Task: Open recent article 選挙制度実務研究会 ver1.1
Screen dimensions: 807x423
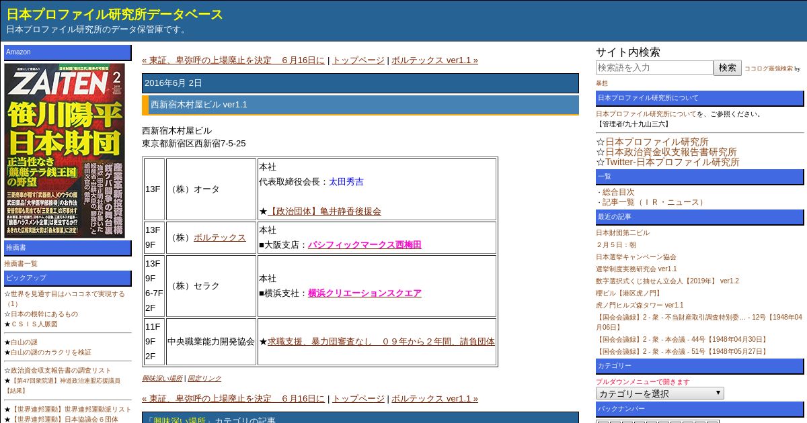Action: point(636,269)
